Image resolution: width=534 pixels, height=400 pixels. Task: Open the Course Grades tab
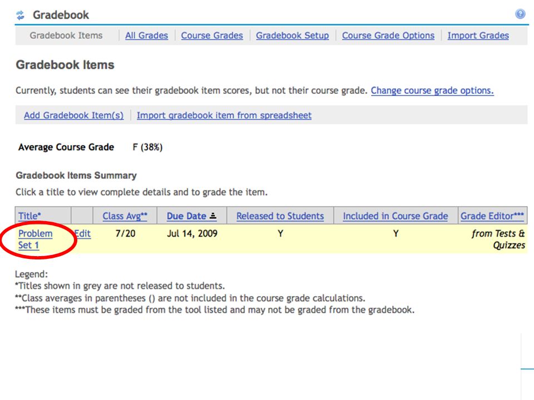click(x=212, y=36)
